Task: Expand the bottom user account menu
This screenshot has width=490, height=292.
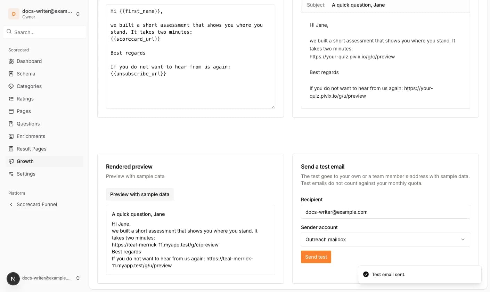Action: click(44, 278)
